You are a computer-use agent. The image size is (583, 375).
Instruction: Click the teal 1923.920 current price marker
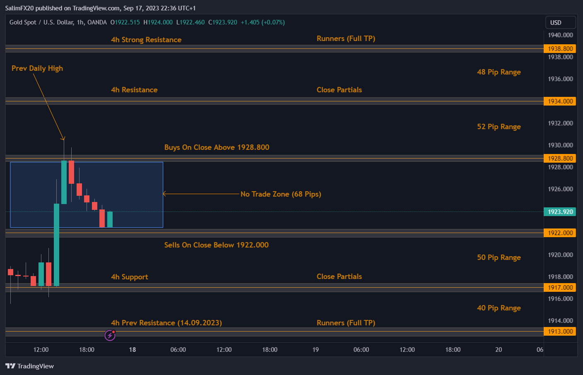560,212
